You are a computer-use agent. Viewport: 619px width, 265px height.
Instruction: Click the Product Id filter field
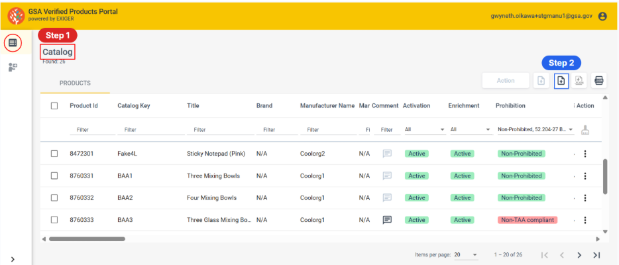pyautogui.click(x=92, y=130)
